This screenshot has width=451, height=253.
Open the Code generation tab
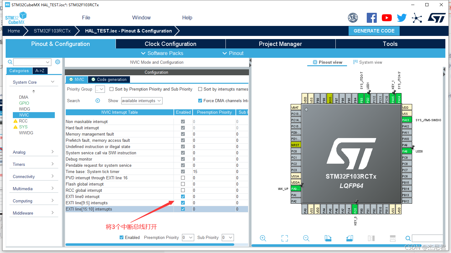pos(109,79)
